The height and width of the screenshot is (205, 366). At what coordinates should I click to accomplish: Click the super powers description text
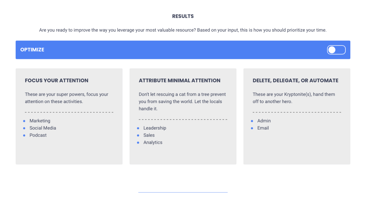67,98
